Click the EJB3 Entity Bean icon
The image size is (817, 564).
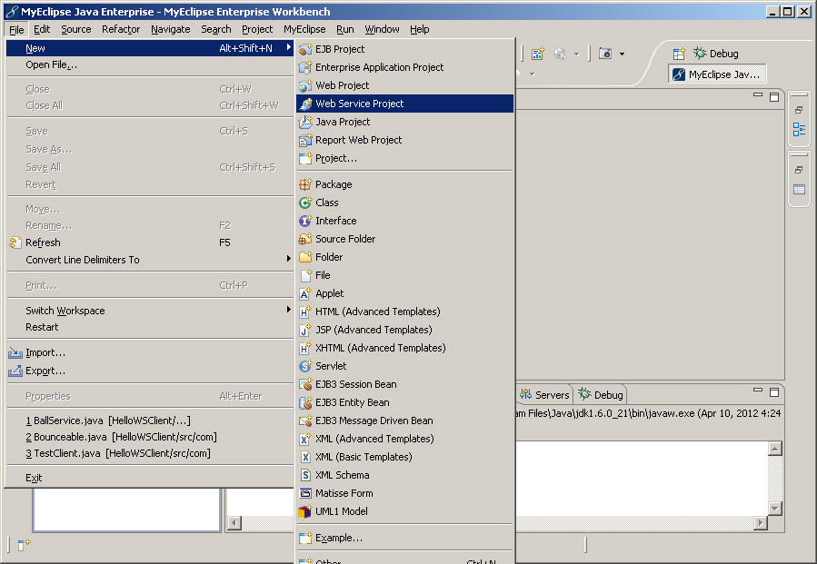pyautogui.click(x=305, y=402)
